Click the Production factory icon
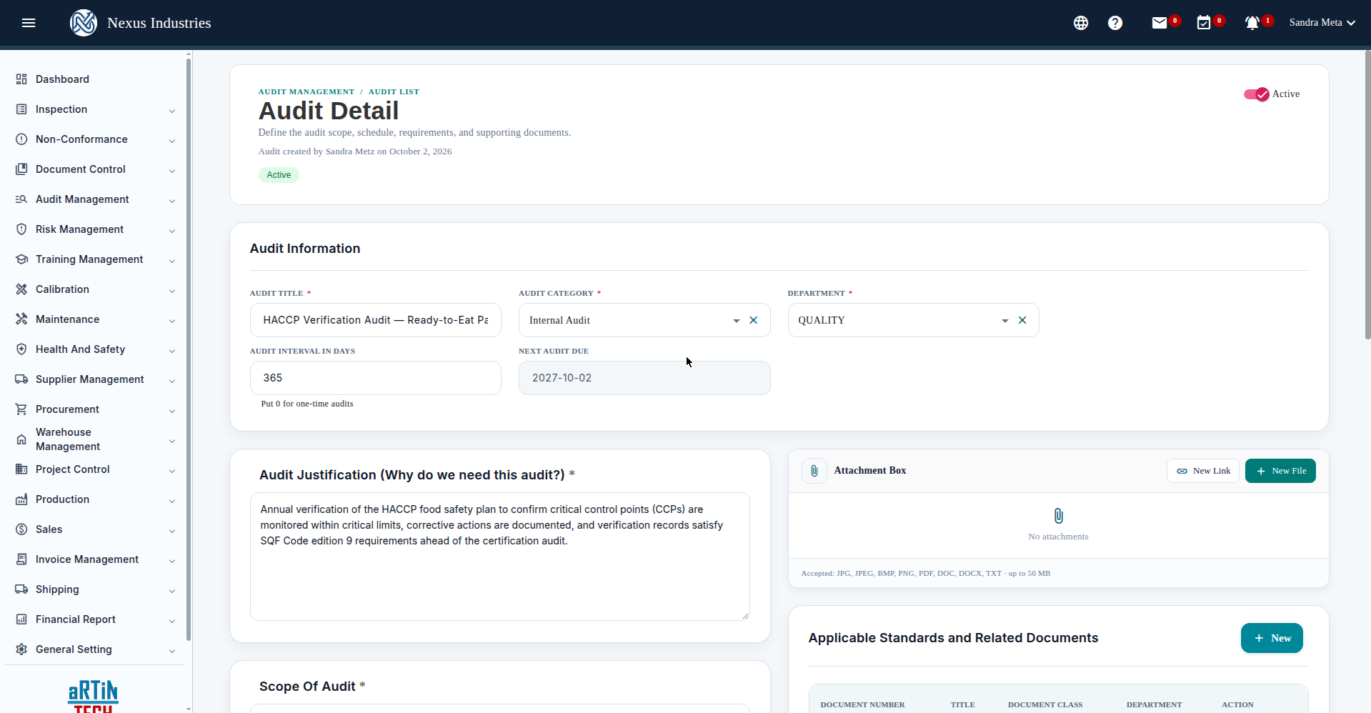Viewport: 1371px width, 713px height. point(21,499)
